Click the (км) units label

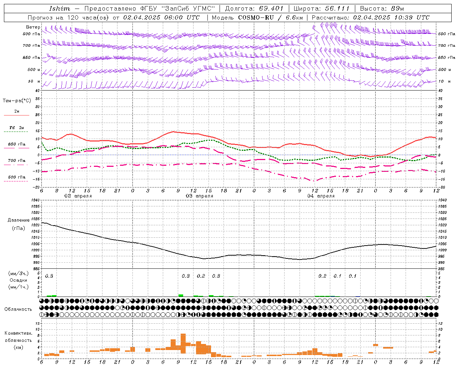coord(18,347)
